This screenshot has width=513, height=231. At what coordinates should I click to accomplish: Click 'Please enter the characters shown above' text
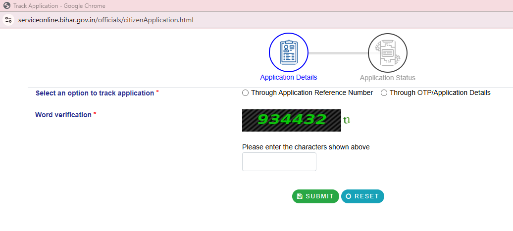306,147
